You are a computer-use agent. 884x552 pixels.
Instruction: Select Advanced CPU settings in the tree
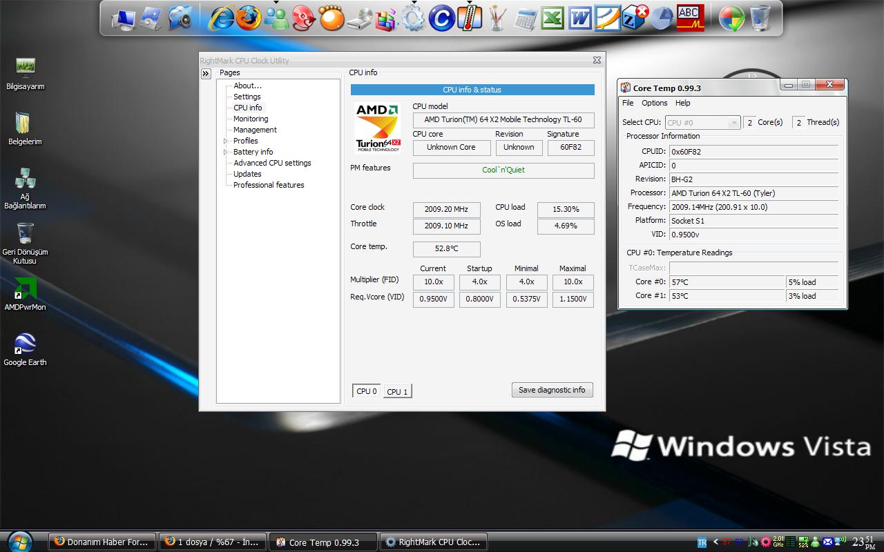click(272, 163)
